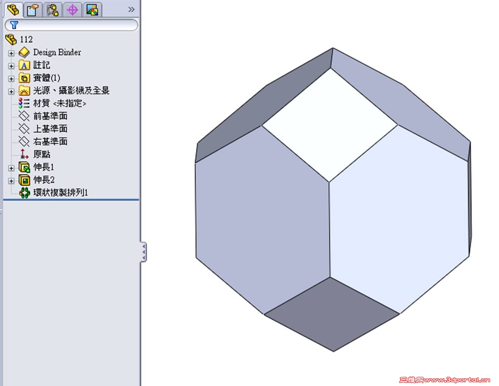Select the origin icon beside 原點
The height and width of the screenshot is (386, 499).
[24, 154]
